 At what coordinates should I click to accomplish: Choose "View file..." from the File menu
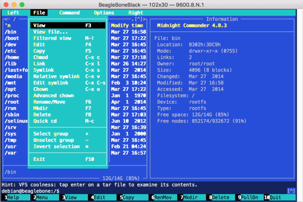click(68, 32)
